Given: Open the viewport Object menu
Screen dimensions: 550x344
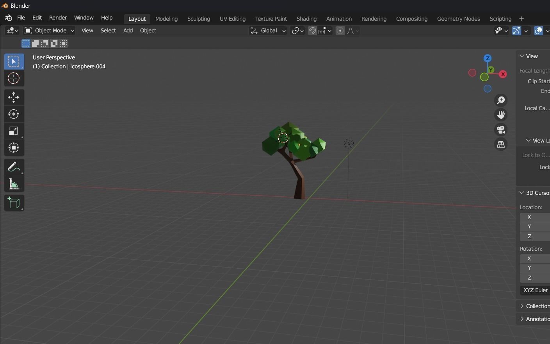Looking at the screenshot, I should [148, 30].
